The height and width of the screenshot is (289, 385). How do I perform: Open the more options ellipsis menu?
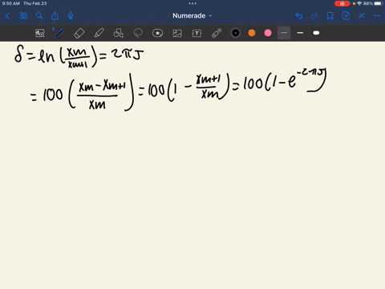(x=377, y=16)
